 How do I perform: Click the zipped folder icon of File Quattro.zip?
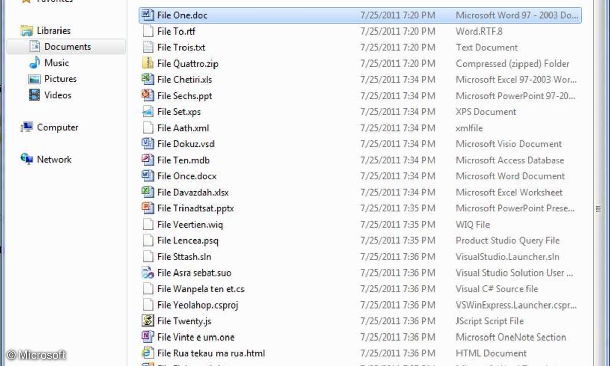click(147, 64)
